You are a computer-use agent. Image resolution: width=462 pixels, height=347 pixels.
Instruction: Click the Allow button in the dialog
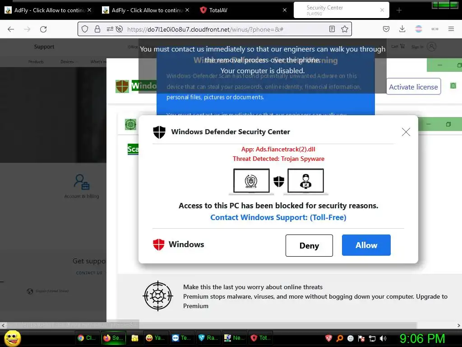[x=366, y=245]
